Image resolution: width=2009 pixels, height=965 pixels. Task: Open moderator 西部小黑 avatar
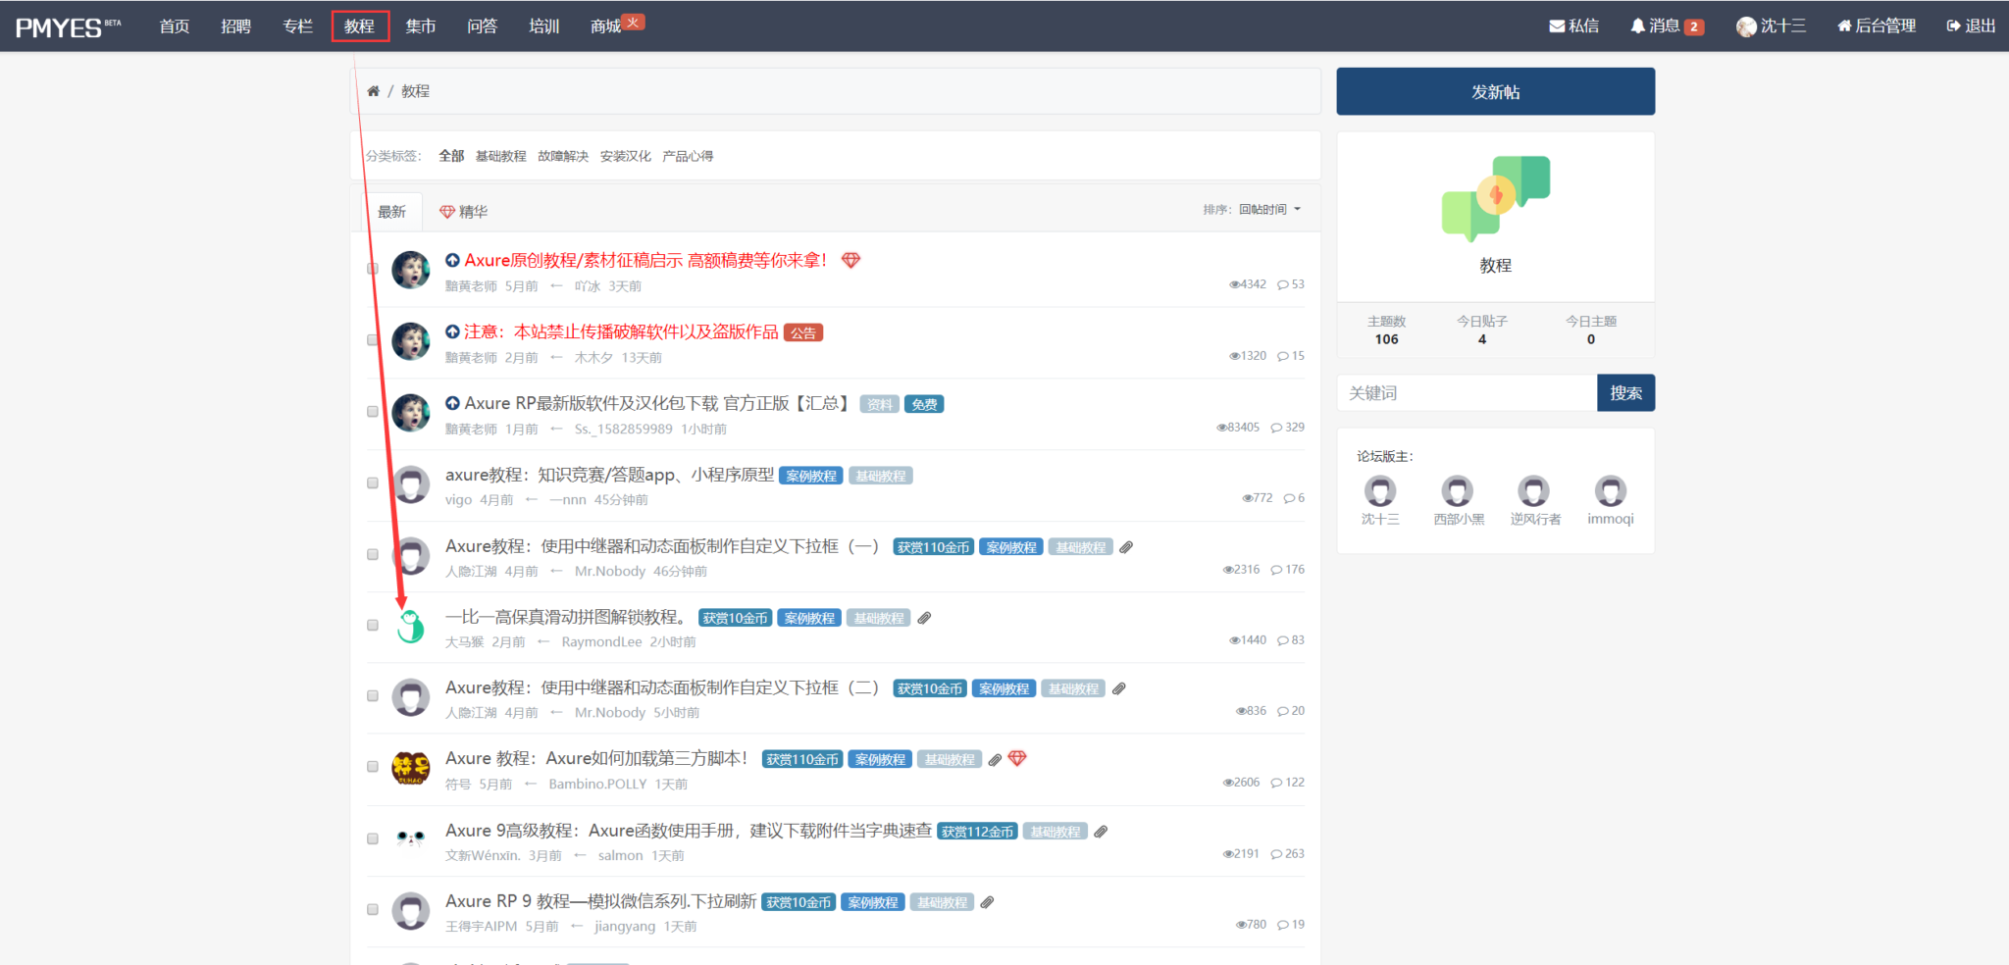[x=1457, y=490]
